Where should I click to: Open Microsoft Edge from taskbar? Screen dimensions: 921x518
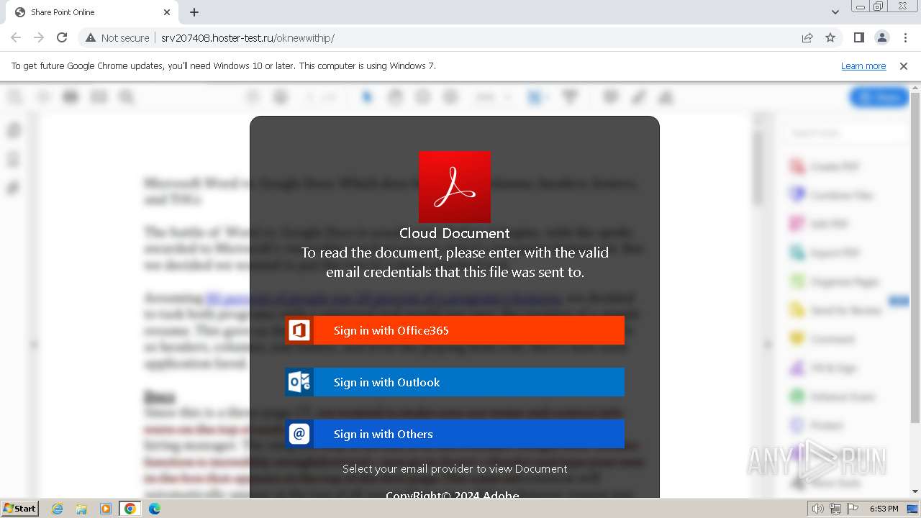click(x=155, y=509)
